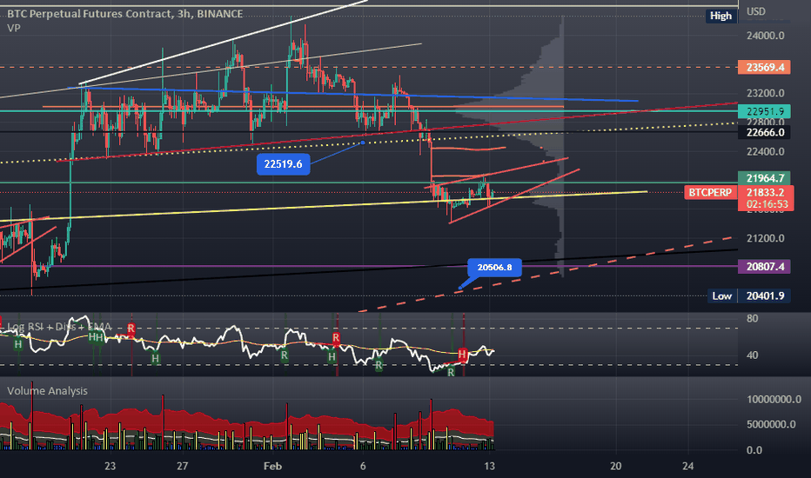Screen dimensions: 811x478
Task: Click the 23200.0 price scale value
Action: [766, 94]
